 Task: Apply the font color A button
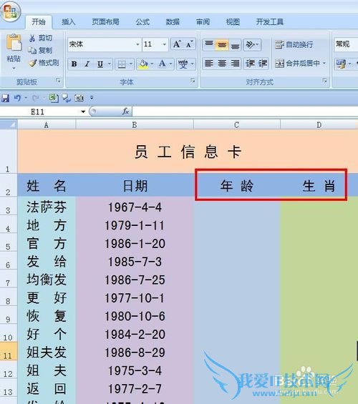pos(163,64)
